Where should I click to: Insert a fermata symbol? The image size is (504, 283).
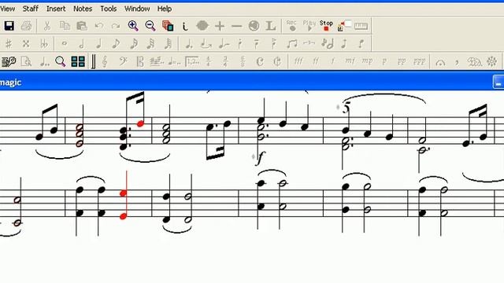[440, 62]
